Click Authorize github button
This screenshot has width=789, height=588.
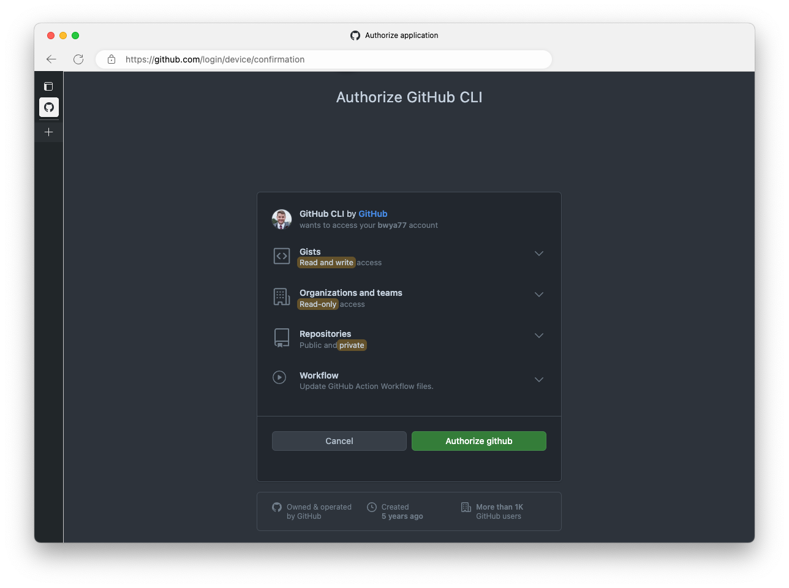(479, 441)
